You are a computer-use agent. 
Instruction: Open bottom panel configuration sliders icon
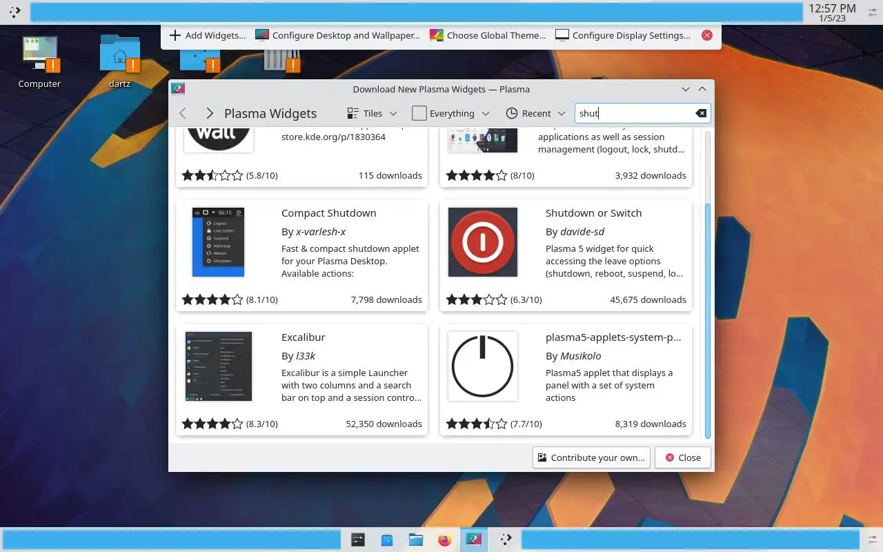873,540
